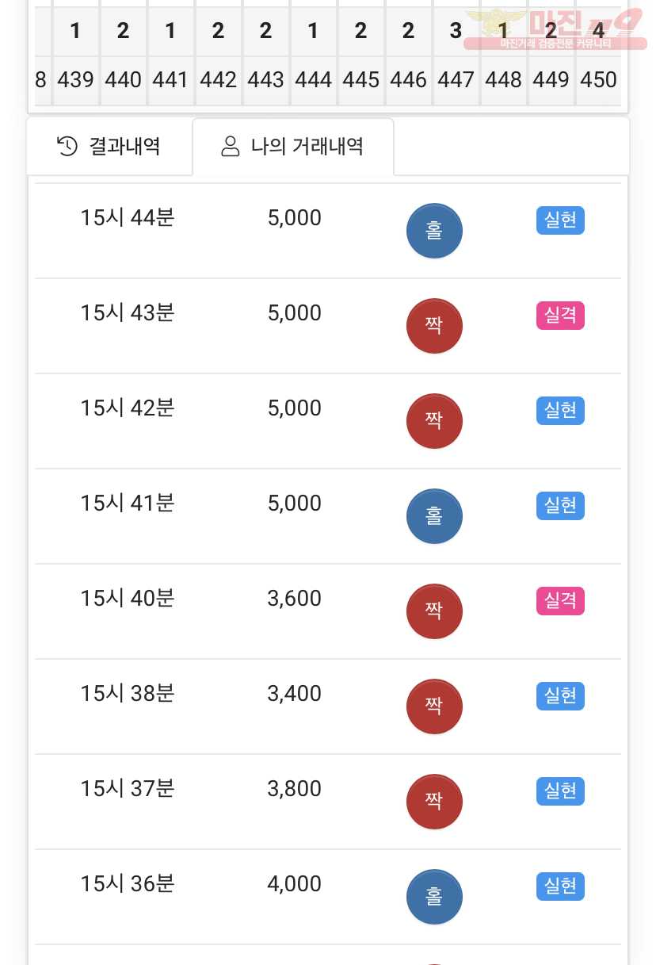
Task: Click the 3,600 amount at 15시 40분
Action: pos(295,599)
